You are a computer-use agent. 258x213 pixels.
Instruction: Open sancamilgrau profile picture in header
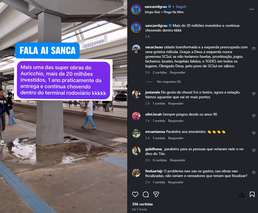(136, 9)
